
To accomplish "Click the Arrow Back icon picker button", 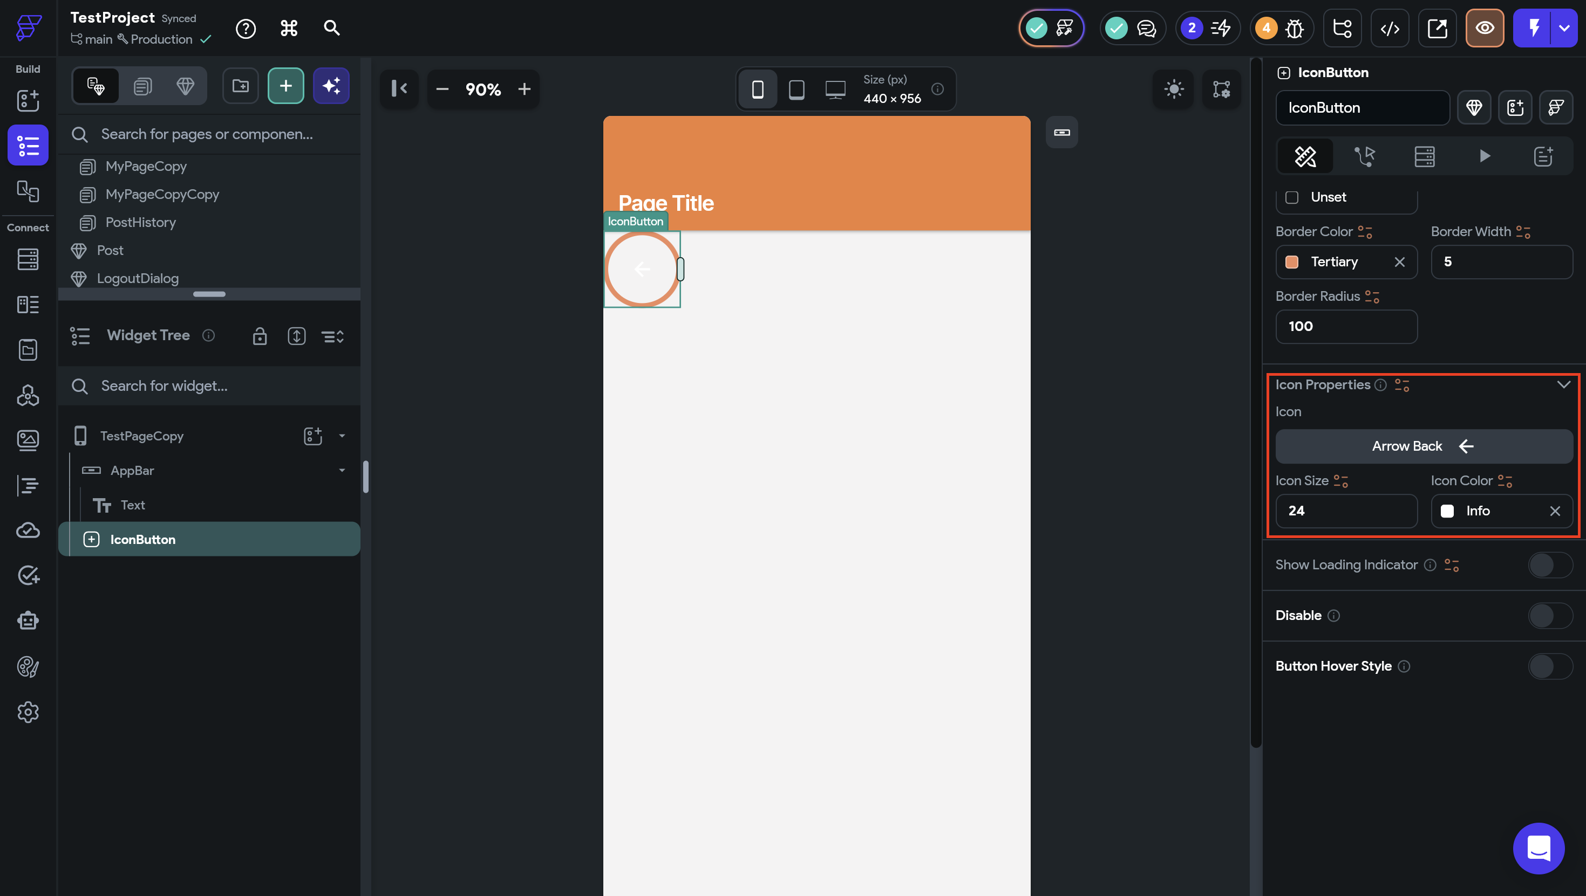I will [1424, 446].
